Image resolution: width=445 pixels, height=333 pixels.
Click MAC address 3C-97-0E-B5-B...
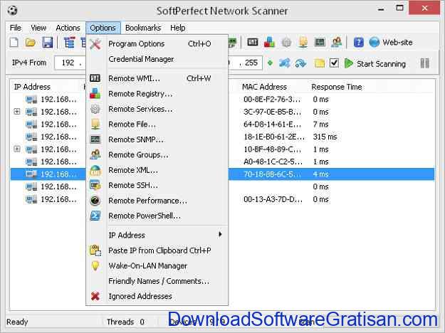pos(272,112)
